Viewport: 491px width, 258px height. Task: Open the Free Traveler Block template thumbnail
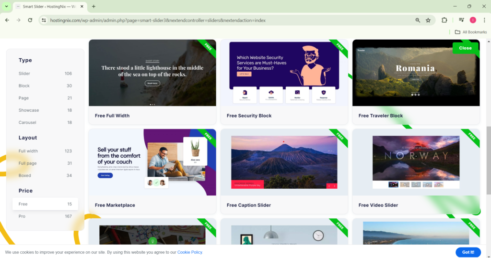(x=416, y=73)
